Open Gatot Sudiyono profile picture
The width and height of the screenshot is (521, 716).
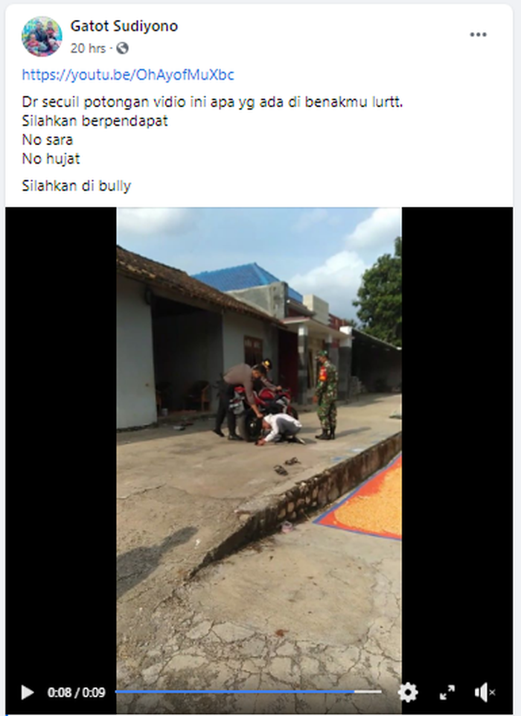42,36
